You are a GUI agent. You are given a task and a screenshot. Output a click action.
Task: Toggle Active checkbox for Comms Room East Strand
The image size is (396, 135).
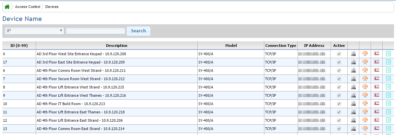pos(339,129)
